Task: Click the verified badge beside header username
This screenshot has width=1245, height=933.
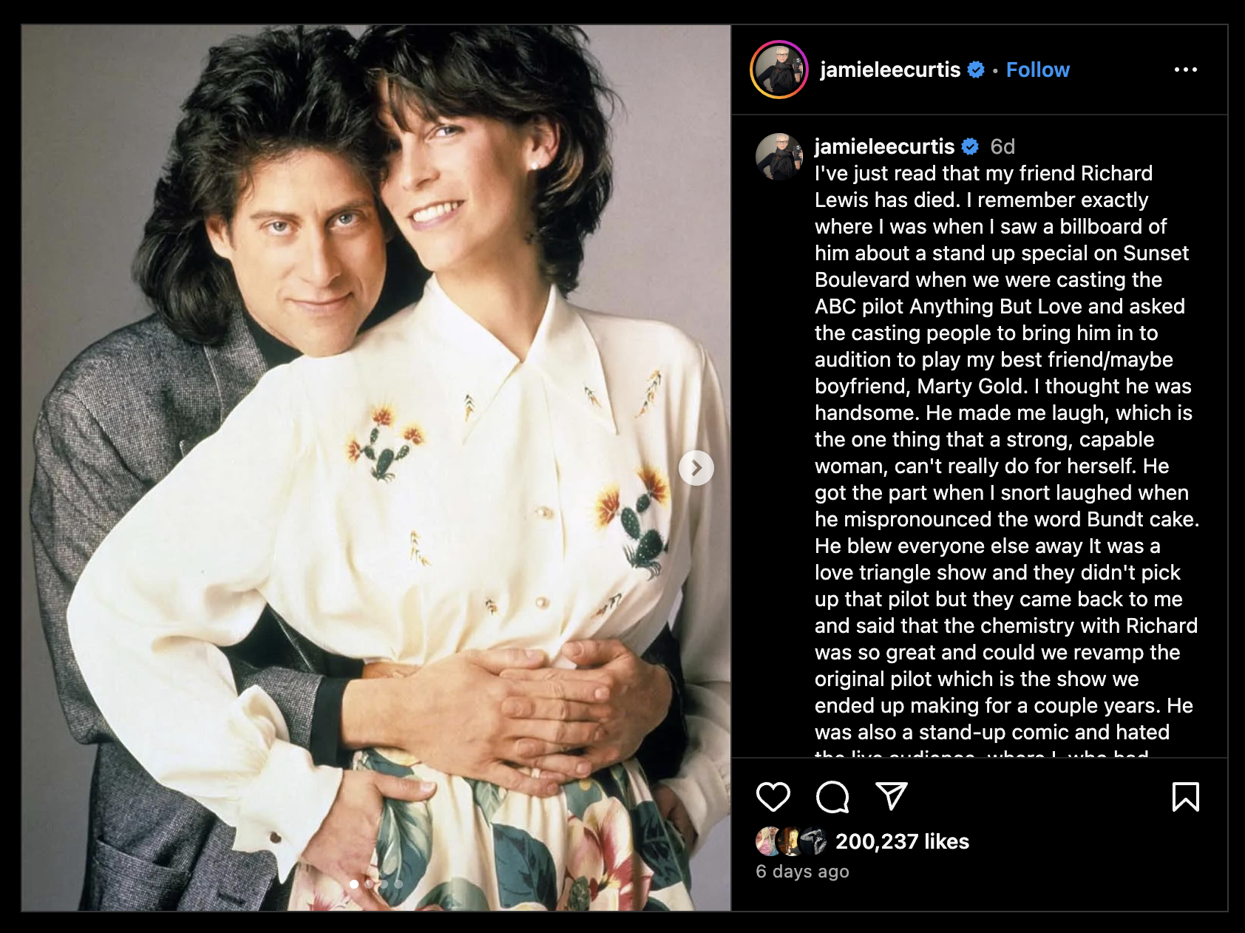Action: pos(976,69)
